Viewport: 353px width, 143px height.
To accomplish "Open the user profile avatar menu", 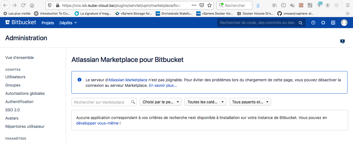I will click(344, 23).
